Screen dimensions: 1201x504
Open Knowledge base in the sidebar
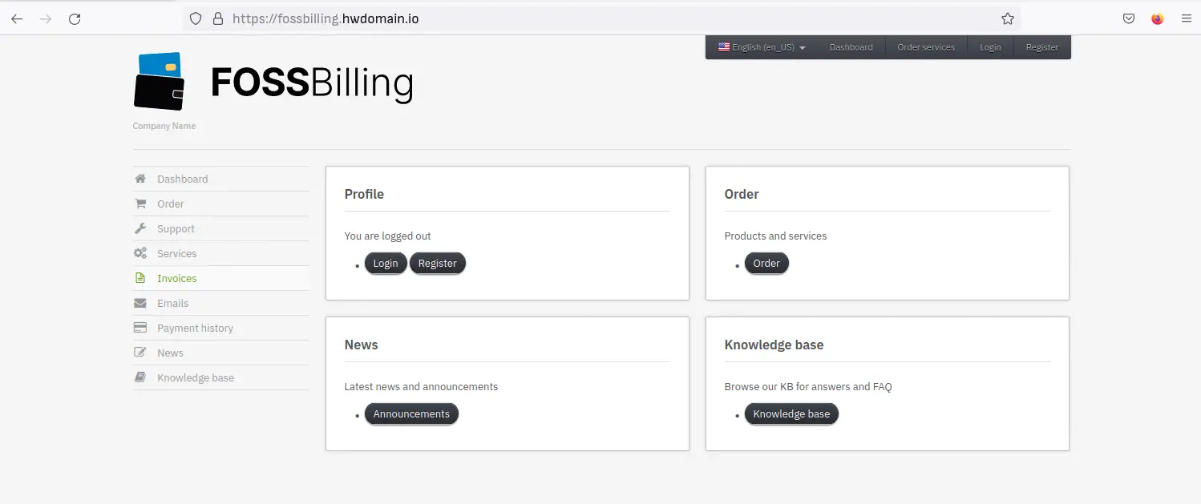point(221,377)
